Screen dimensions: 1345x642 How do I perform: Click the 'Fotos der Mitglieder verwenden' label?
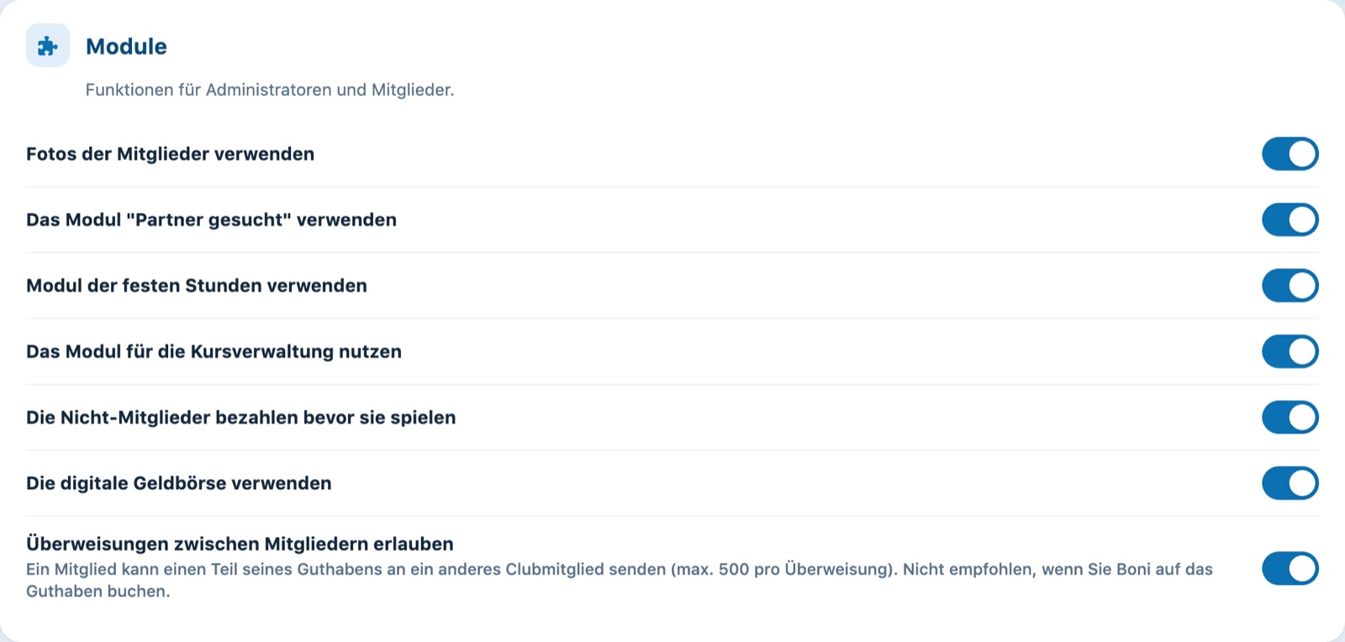171,154
